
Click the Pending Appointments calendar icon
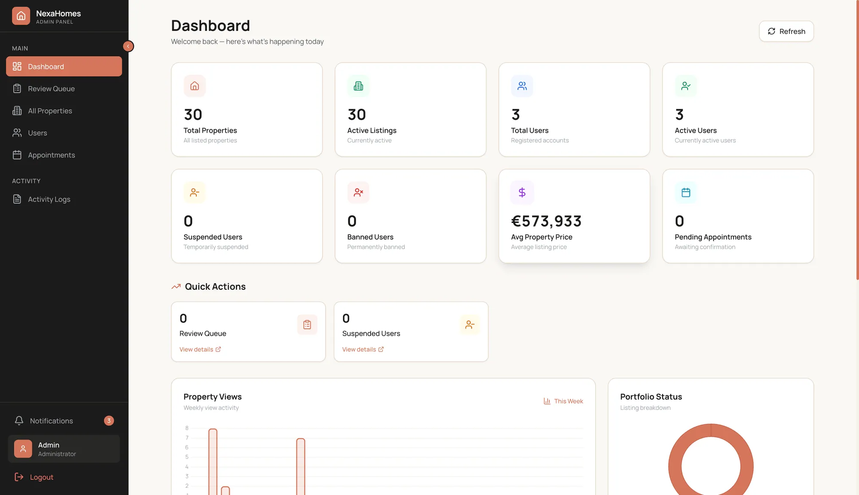pos(686,192)
